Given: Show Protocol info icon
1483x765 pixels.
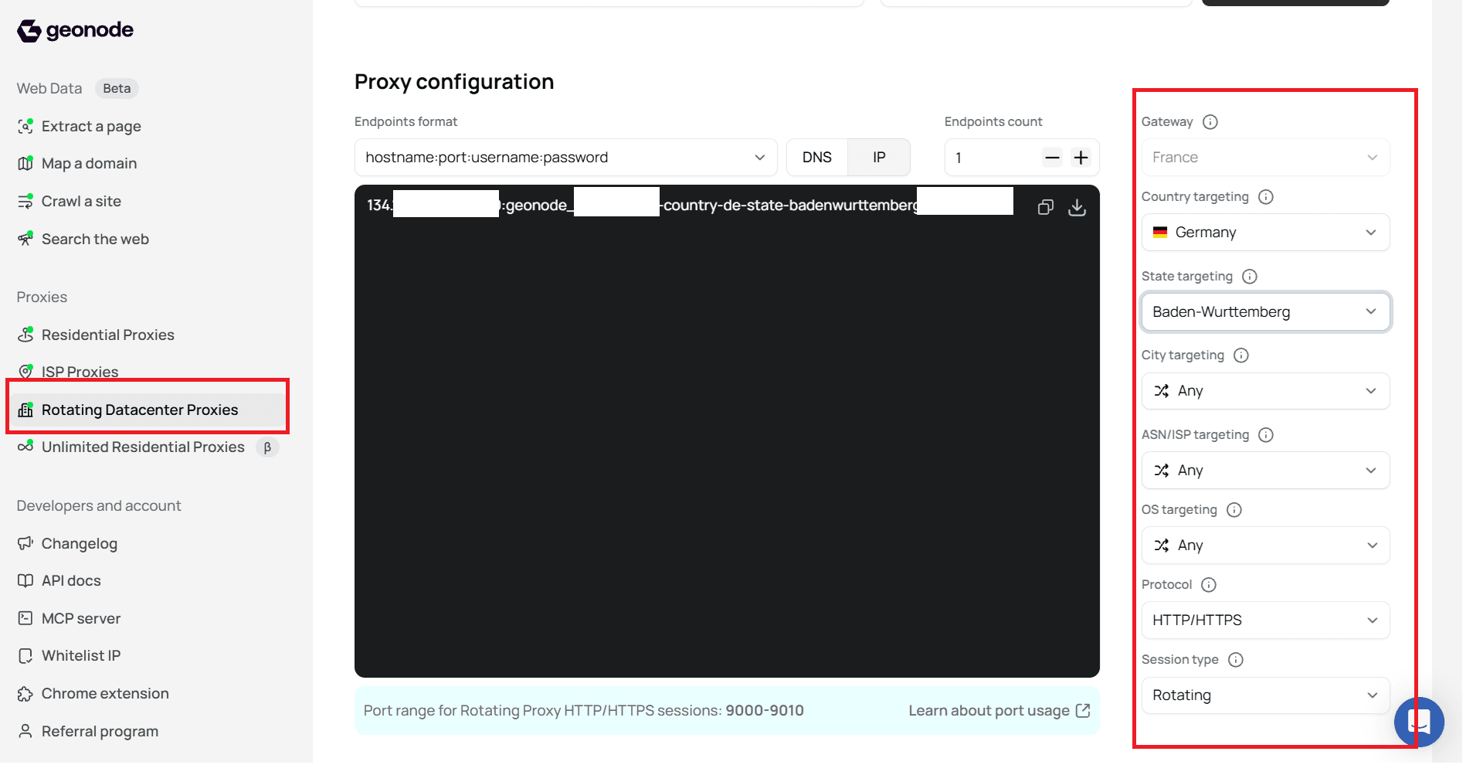Looking at the screenshot, I should coord(1209,585).
